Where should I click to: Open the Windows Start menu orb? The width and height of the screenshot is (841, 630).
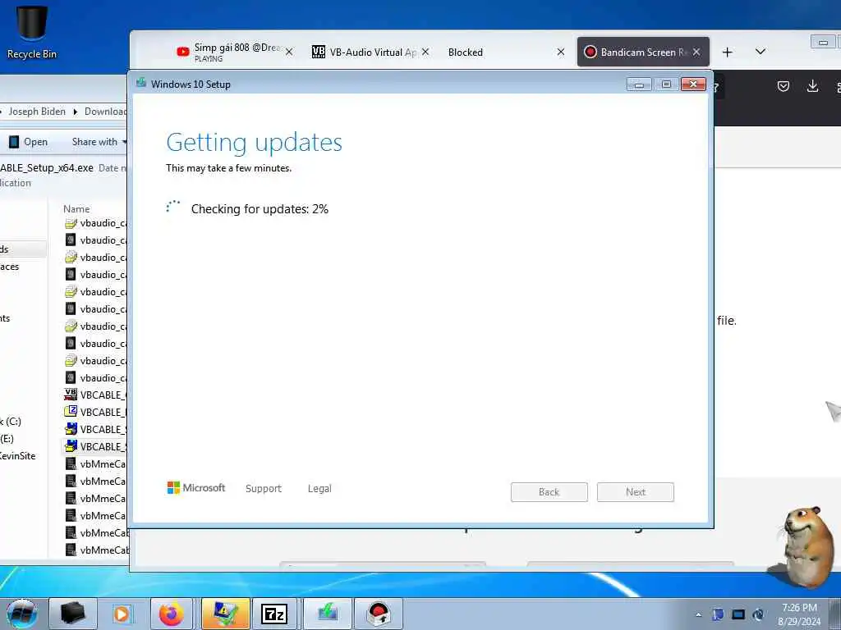[22, 614]
